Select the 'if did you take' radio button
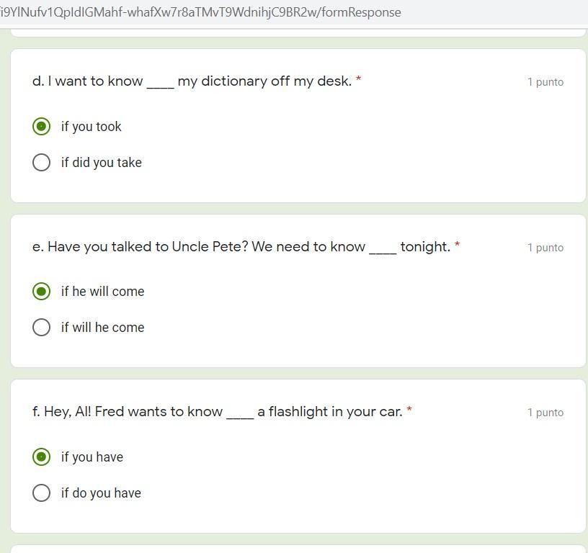The width and height of the screenshot is (588, 553). click(42, 163)
